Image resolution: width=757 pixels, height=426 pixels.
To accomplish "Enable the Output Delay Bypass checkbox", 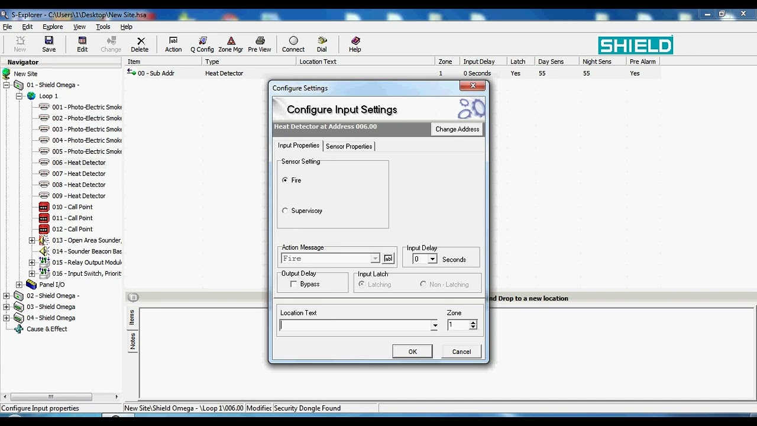I will pos(294,284).
